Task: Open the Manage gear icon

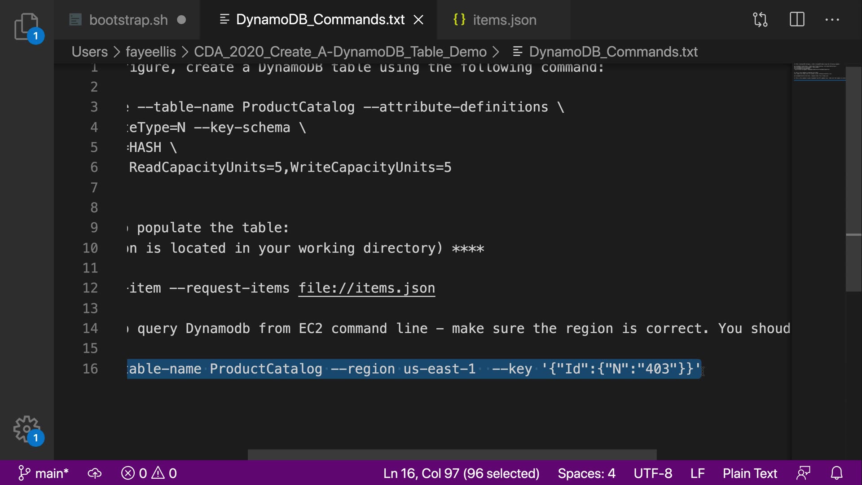Action: click(26, 429)
